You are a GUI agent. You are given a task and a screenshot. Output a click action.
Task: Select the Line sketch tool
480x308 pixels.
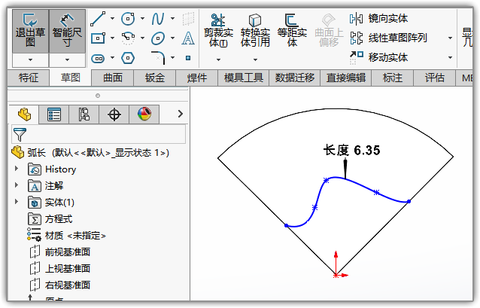click(x=98, y=19)
